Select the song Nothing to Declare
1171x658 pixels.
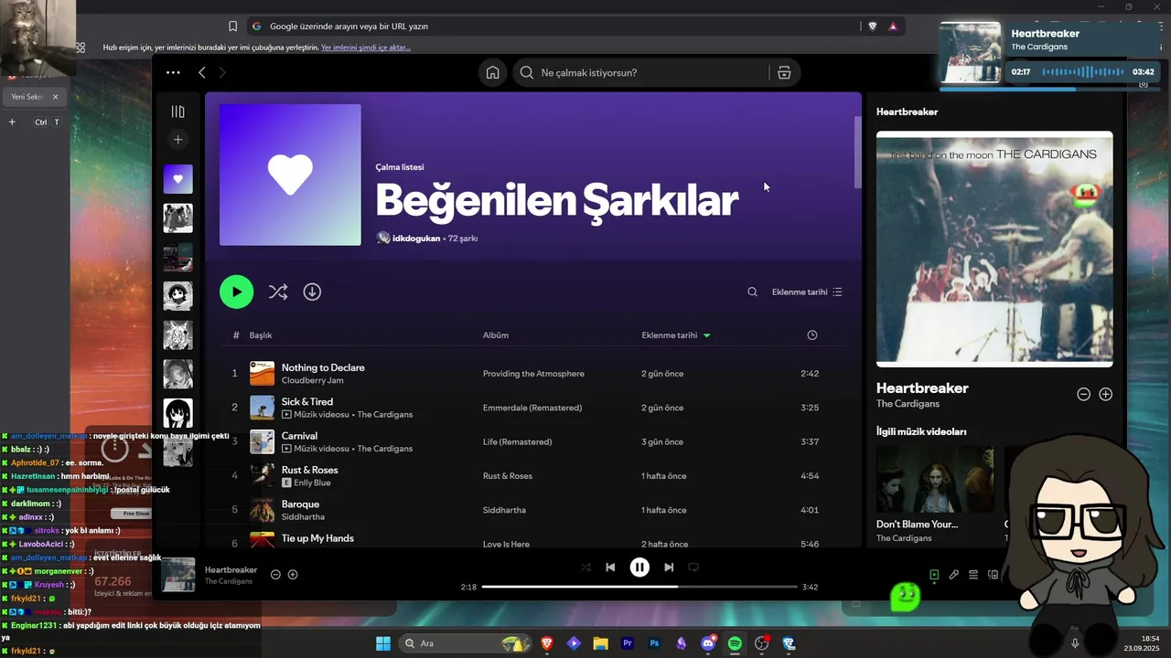323,367
